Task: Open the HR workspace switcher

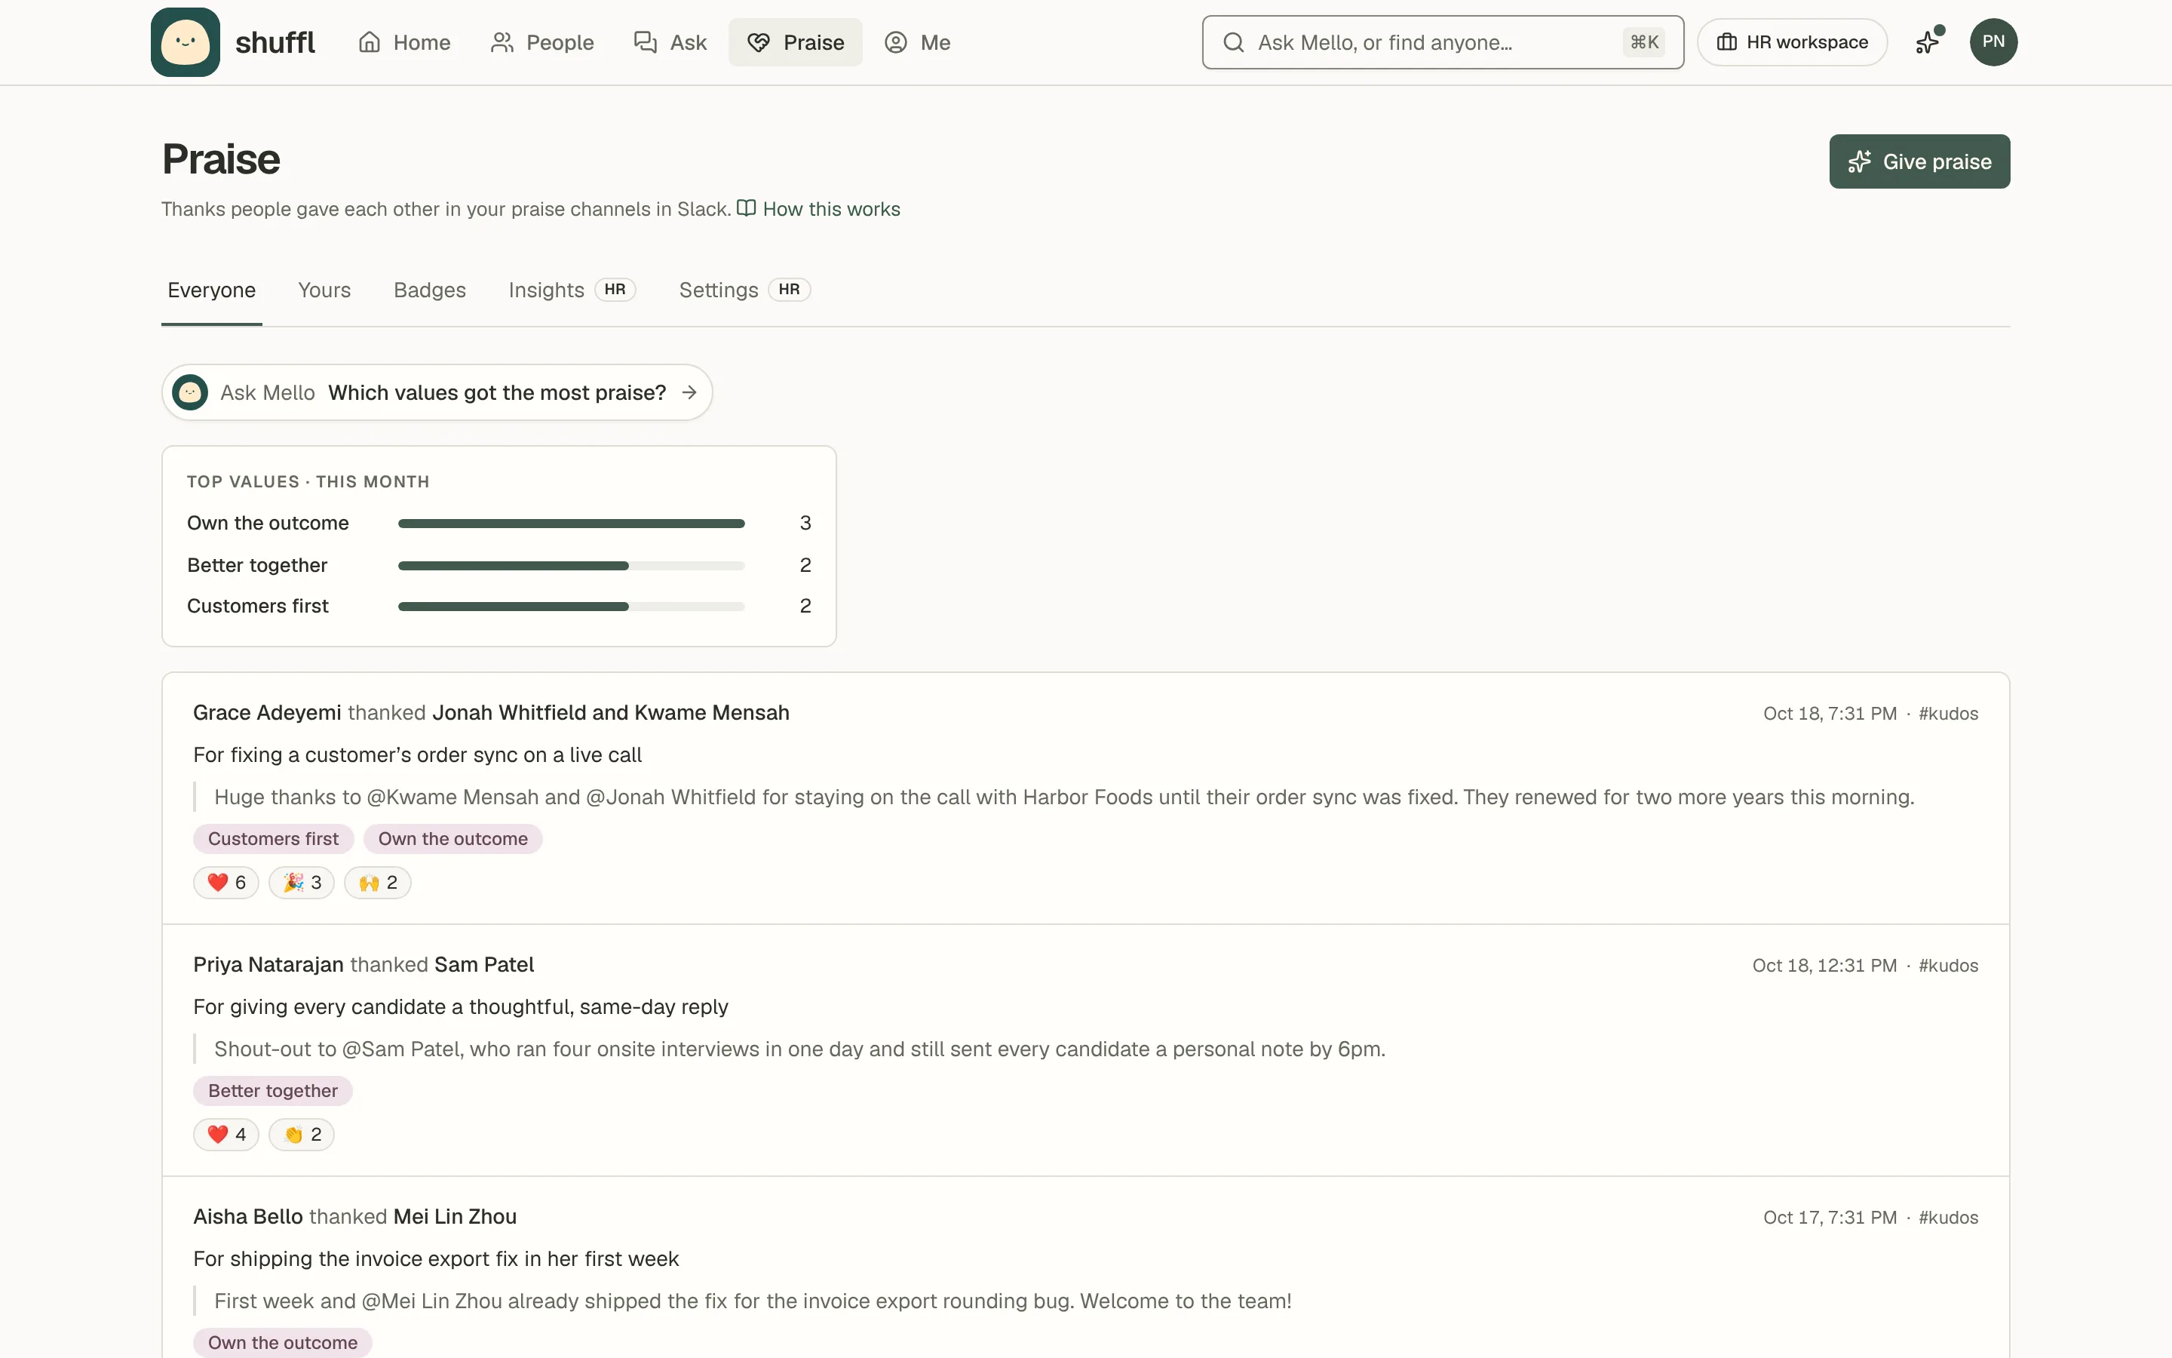Action: 1793,42
